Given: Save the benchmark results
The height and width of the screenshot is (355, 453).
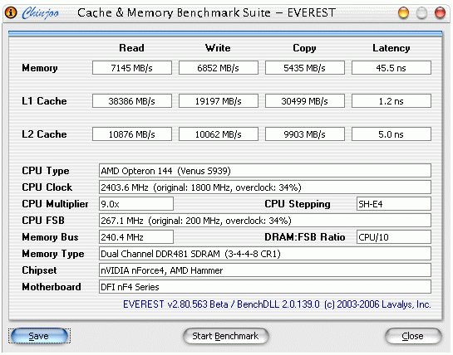Looking at the screenshot, I should coord(39,336).
